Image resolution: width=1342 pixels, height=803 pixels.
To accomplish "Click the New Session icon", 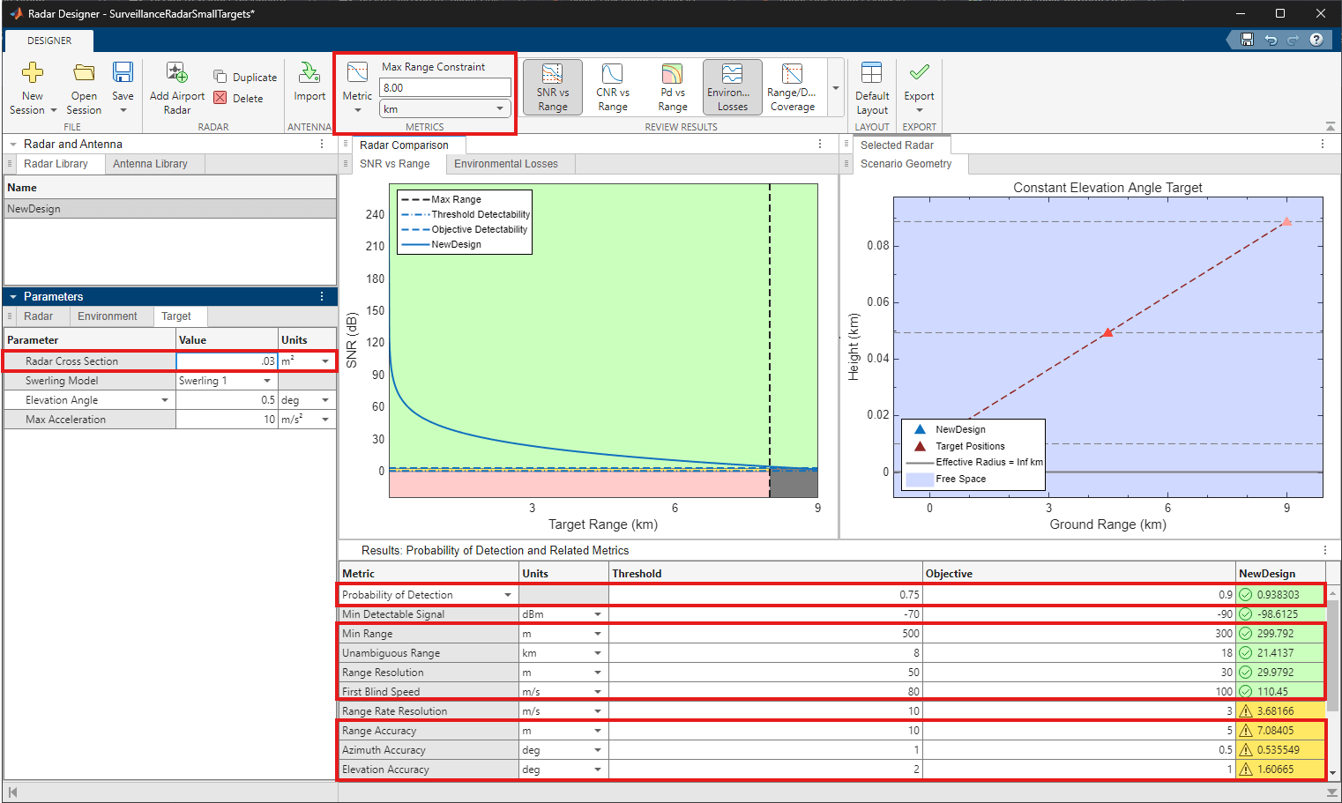I will point(33,73).
